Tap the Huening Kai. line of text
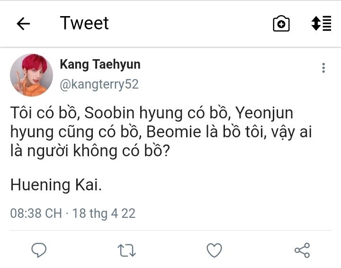 point(56,185)
